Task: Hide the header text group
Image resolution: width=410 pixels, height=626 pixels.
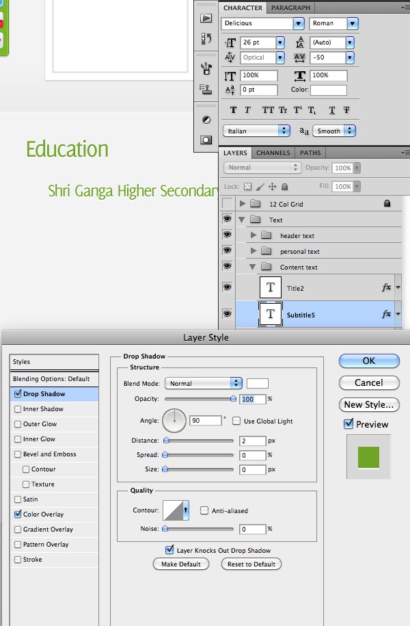Action: pos(228,235)
